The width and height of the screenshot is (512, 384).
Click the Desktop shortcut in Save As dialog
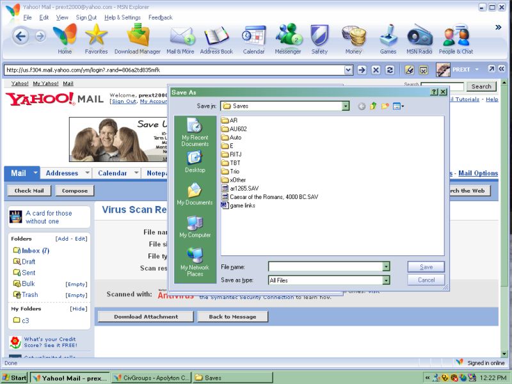(x=195, y=161)
